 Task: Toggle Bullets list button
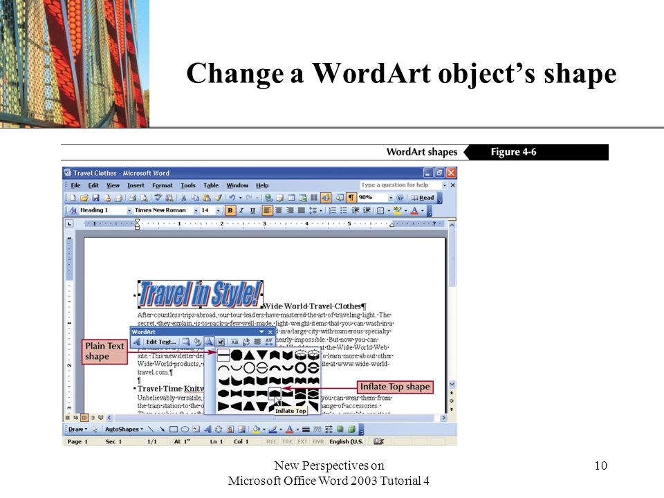pos(344,210)
